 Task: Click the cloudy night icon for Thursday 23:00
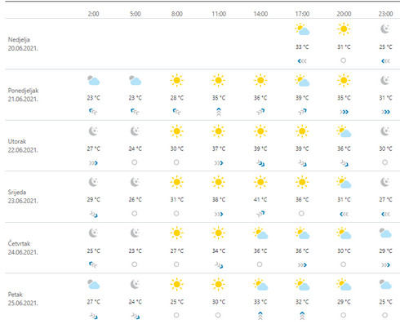pyautogui.click(x=385, y=233)
